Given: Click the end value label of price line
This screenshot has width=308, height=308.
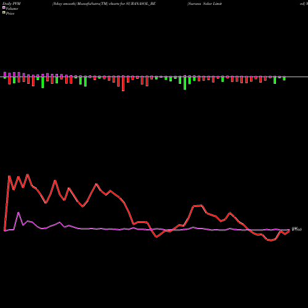Looking at the screenshot, I should coord(297,229).
